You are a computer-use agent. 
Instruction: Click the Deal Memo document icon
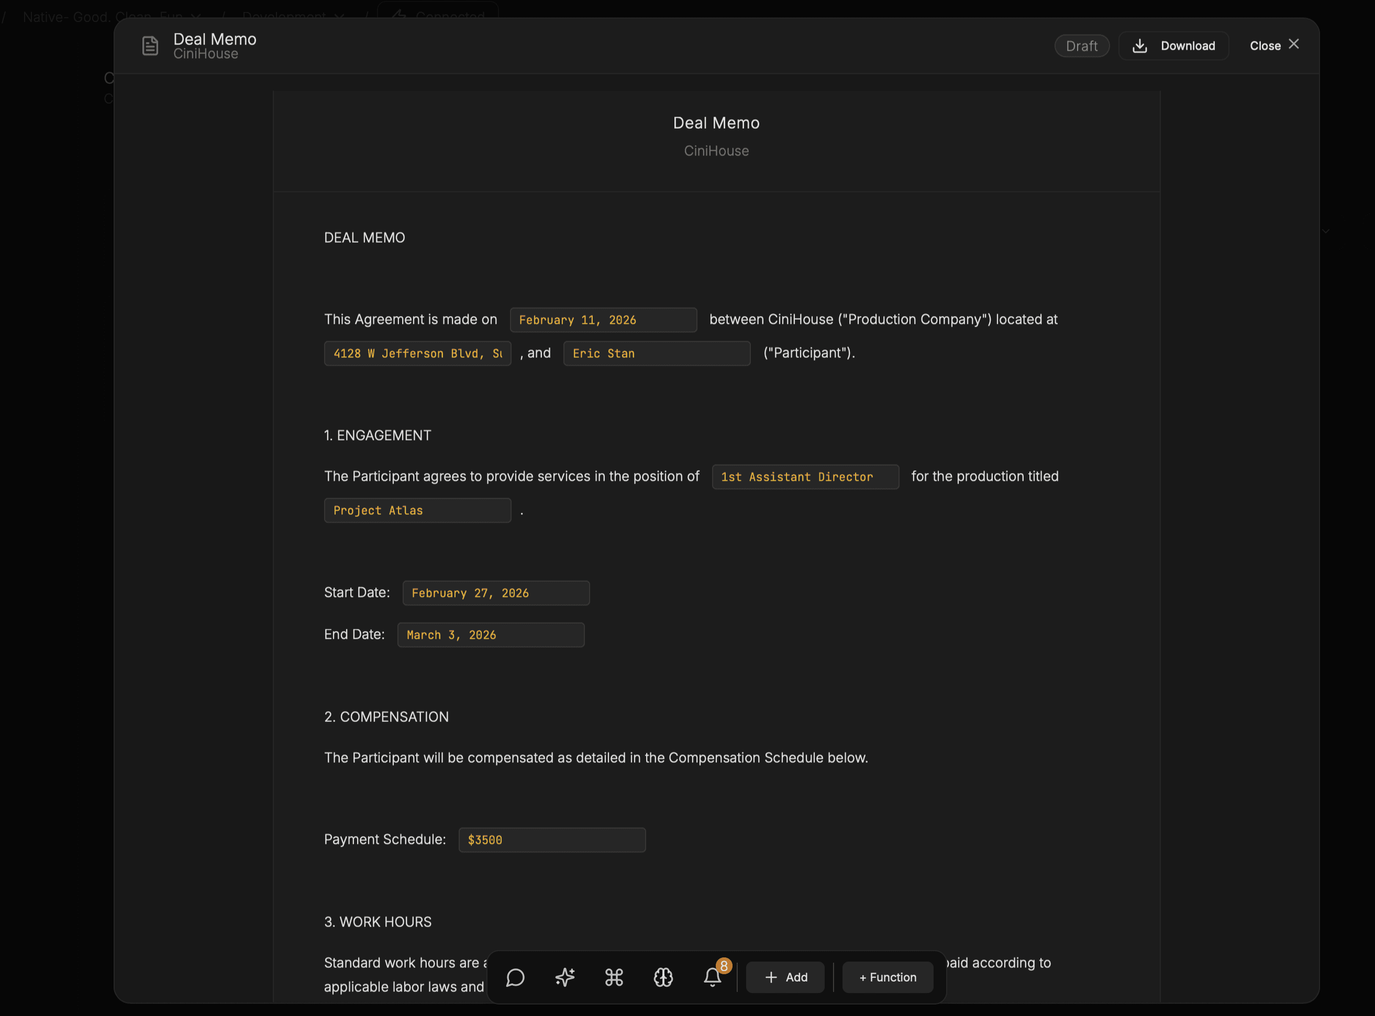150,46
